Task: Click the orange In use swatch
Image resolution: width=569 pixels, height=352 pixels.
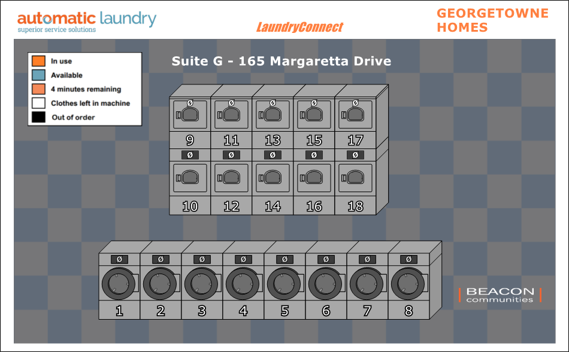Action: (x=38, y=61)
